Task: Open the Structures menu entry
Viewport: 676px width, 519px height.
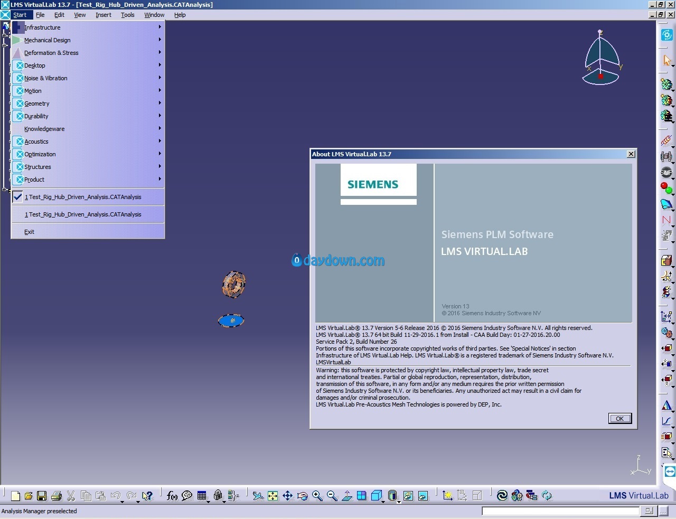Action: [x=88, y=167]
